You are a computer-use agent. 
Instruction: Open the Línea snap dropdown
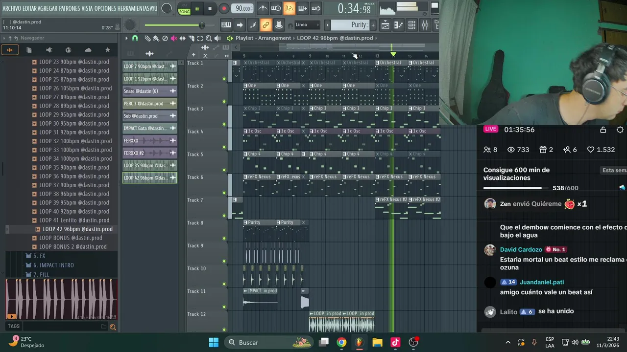(307, 25)
